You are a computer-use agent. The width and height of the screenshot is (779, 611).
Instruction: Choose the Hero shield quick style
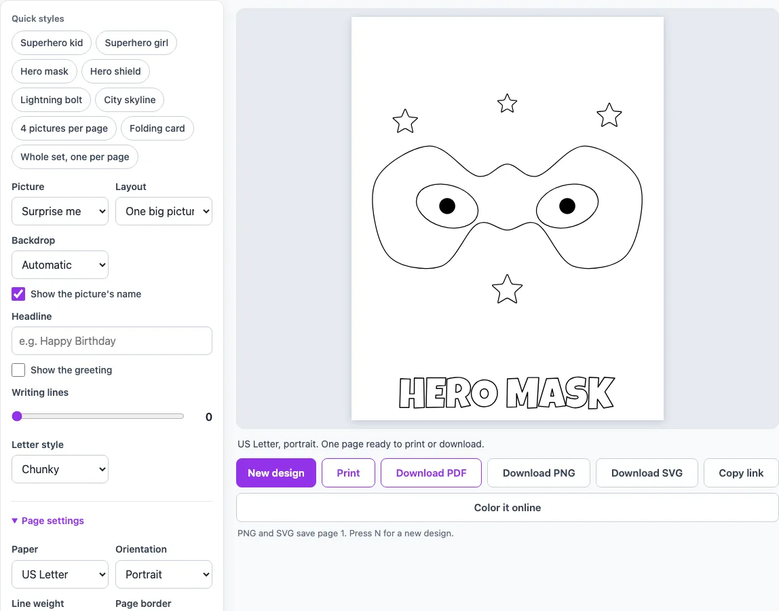(115, 71)
